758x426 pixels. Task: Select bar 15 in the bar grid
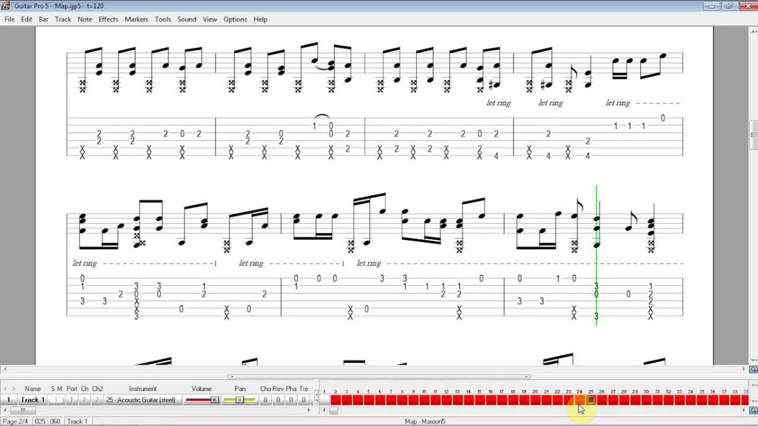click(x=480, y=400)
